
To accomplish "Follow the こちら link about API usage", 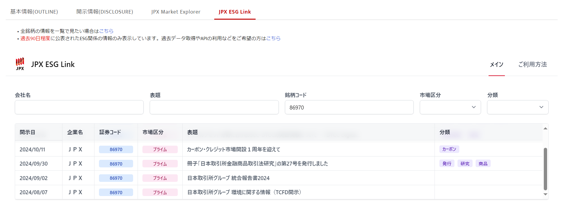I will click(273, 38).
